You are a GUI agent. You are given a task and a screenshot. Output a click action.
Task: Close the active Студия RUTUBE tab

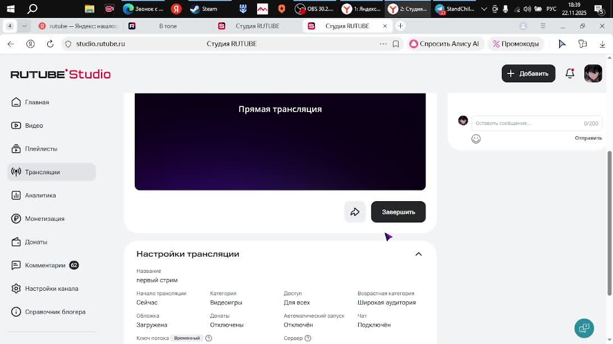385,26
